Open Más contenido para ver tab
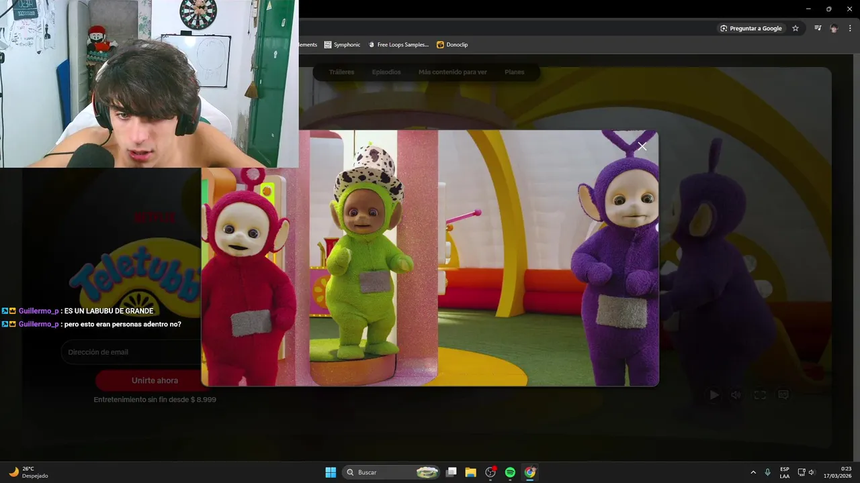Screen dimensions: 860x483 pos(453,72)
